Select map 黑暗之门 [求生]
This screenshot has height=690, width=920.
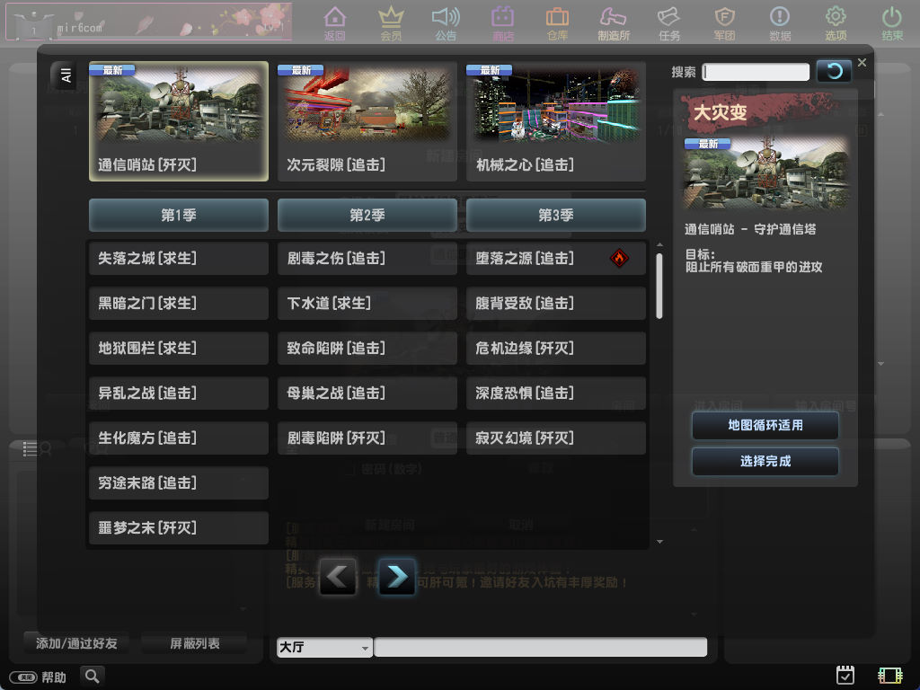tap(179, 304)
